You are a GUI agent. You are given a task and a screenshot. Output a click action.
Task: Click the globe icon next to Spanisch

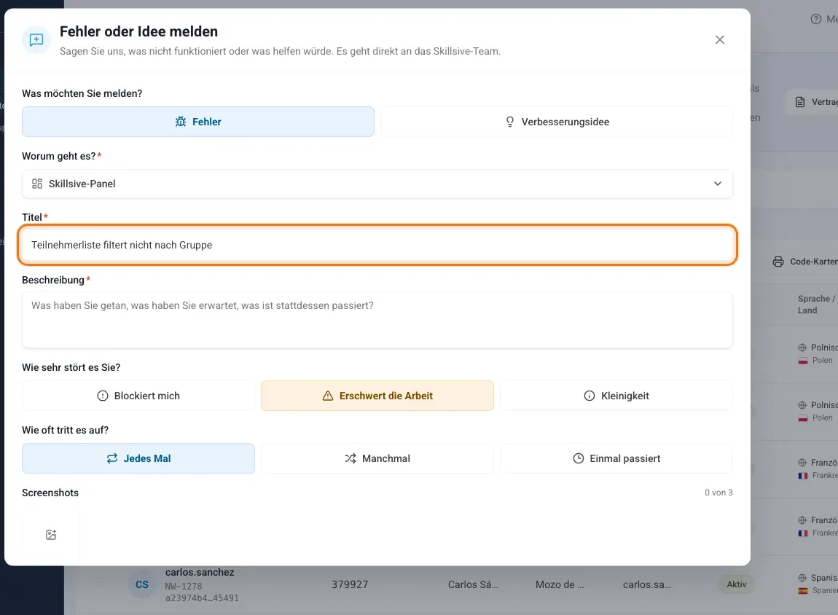[802, 578]
